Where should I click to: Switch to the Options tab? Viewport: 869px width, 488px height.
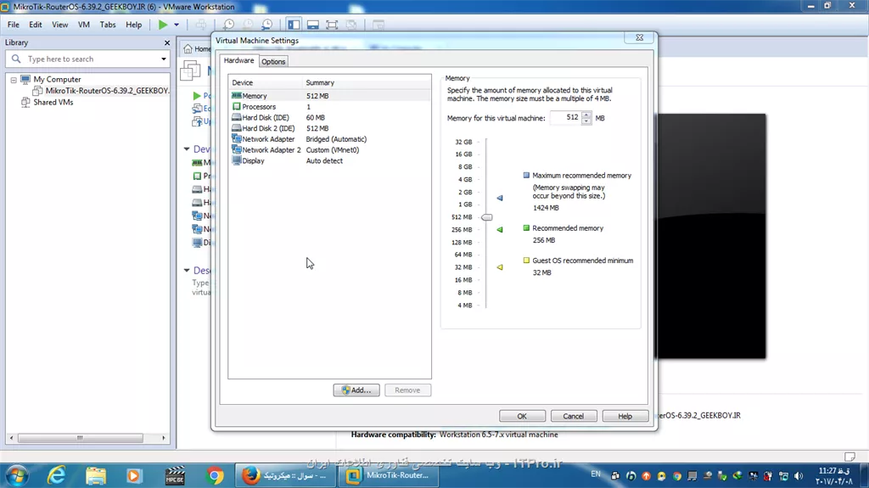[x=273, y=62]
